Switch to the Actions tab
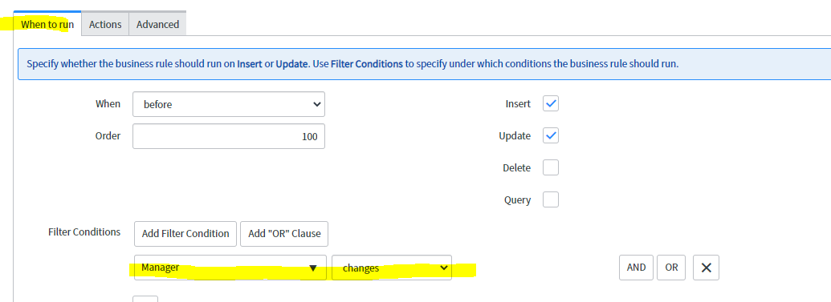 (x=105, y=24)
